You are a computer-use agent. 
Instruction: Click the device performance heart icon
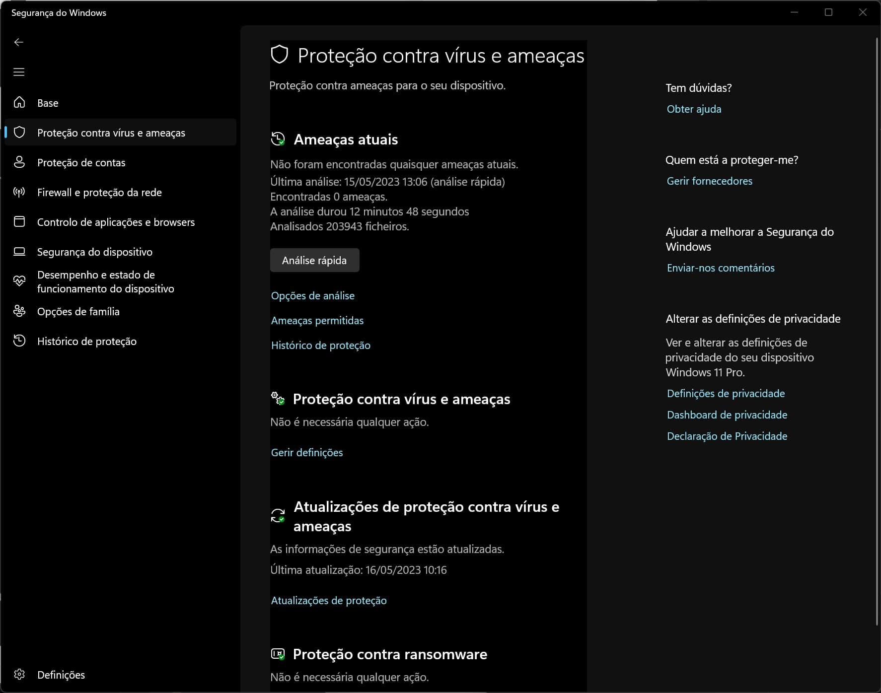point(19,281)
